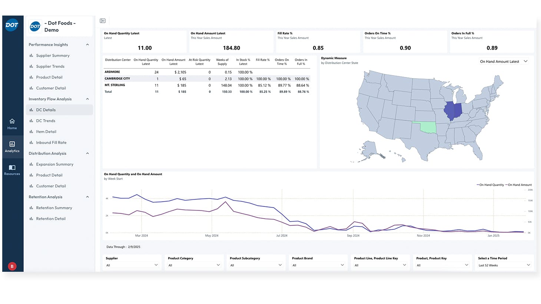Image resolution: width=541 pixels, height=304 pixels.
Task: Click the highlighted Oklahoma state on the map
Action: click(429, 127)
